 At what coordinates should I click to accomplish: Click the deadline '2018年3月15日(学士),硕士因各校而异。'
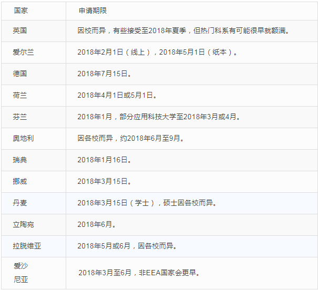click(x=147, y=203)
